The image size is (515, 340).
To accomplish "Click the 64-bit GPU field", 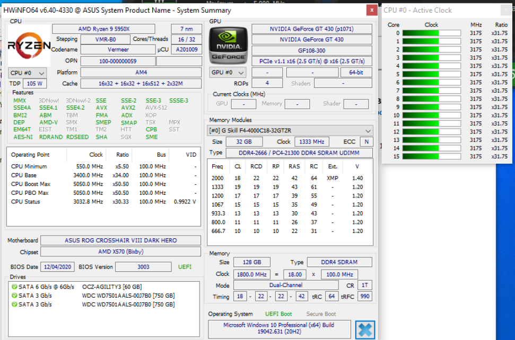I will pos(356,73).
